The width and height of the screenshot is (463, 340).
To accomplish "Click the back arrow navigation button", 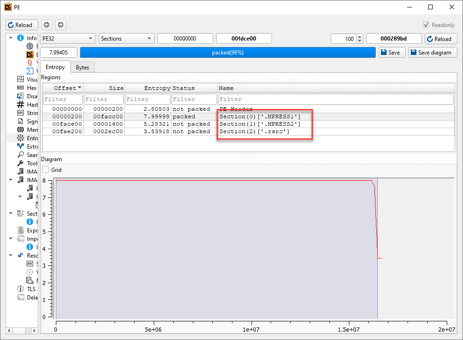I will 47,25.
